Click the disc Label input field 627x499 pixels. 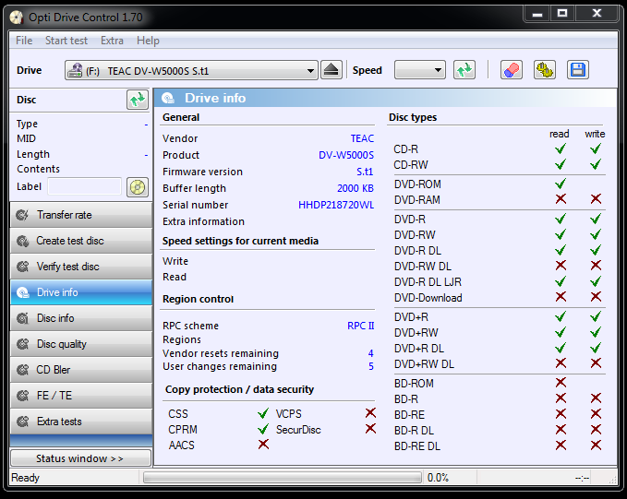(84, 186)
